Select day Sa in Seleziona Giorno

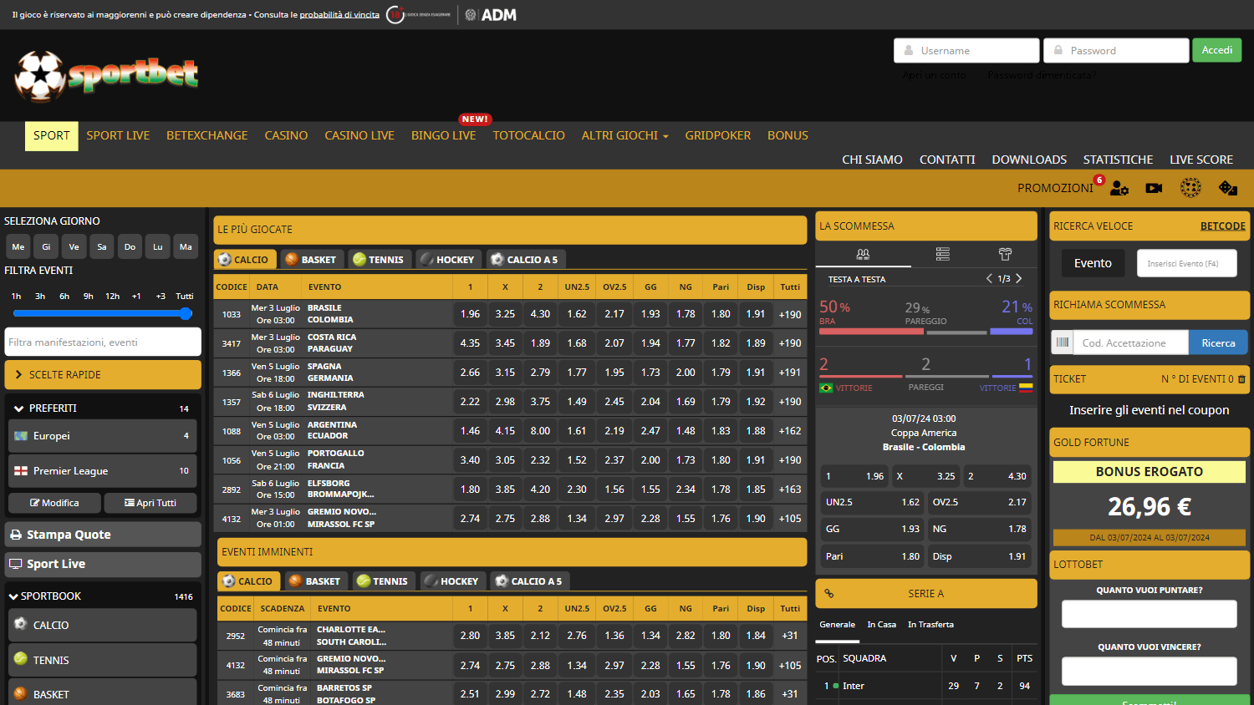pyautogui.click(x=102, y=246)
